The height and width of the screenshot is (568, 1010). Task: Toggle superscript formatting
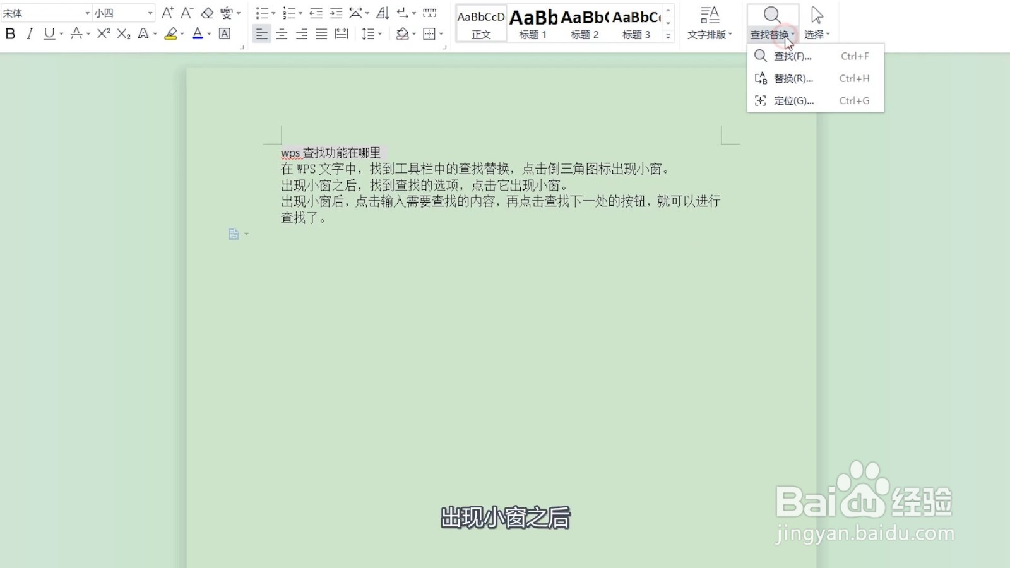[104, 34]
